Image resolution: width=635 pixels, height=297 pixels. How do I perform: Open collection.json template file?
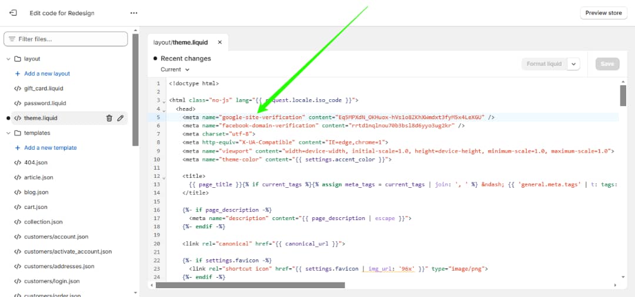click(x=44, y=222)
